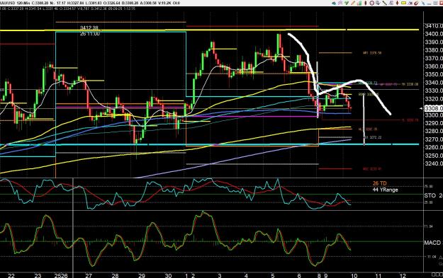Click the black candlestick bar toolbar icon

click(365, 3)
